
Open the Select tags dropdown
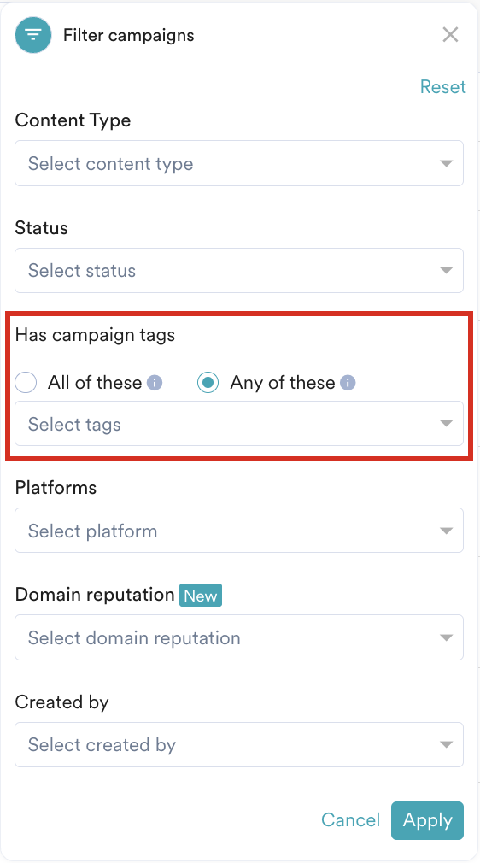(x=239, y=424)
